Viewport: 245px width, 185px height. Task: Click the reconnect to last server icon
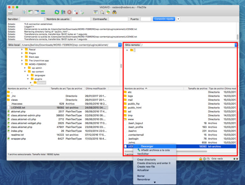coord(82,12)
